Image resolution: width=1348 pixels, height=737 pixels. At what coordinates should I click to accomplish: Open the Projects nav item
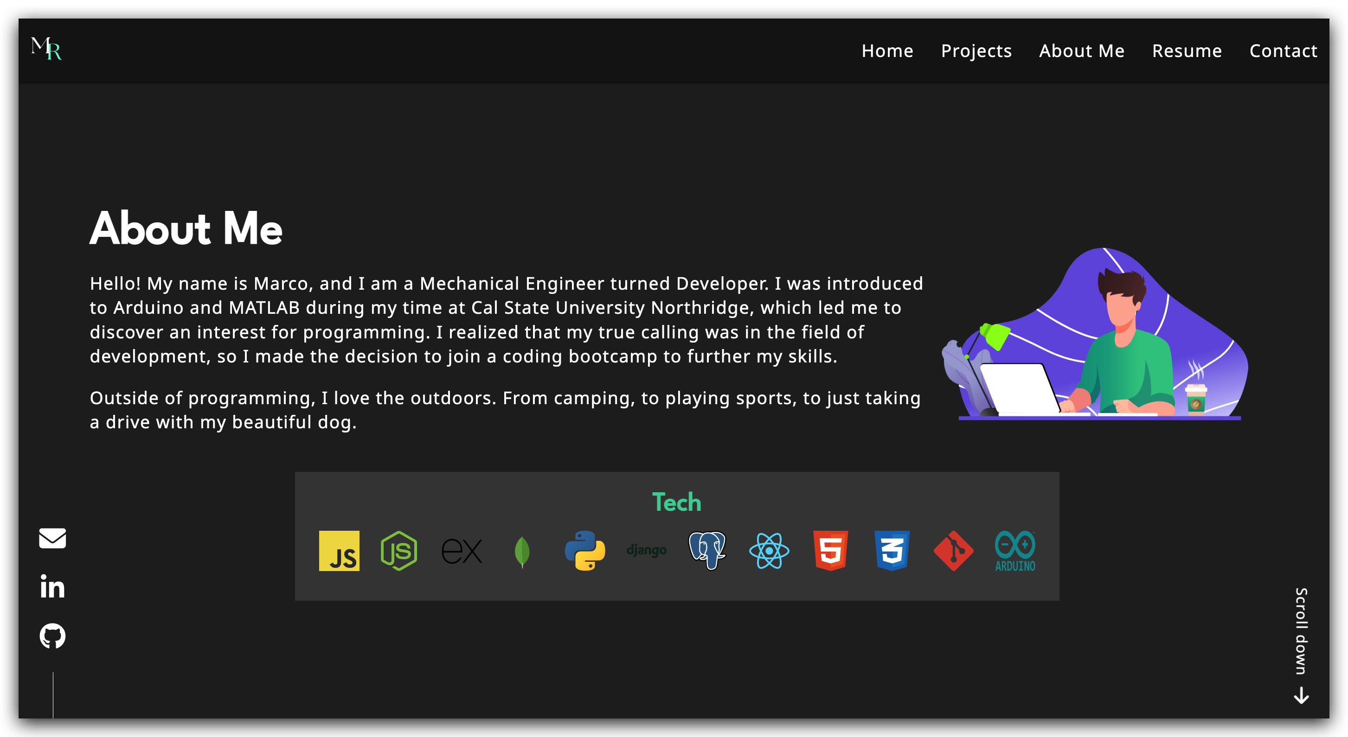976,51
